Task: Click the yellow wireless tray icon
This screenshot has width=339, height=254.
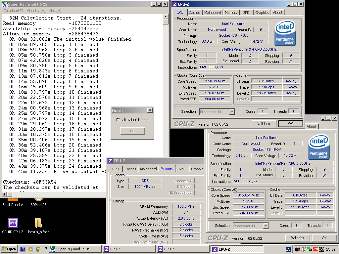Action: point(321,249)
